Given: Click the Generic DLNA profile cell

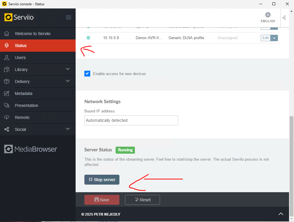Looking at the screenshot, I should 186,38.
